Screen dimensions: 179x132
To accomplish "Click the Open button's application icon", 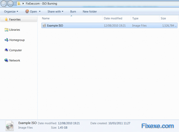I will tap(27, 11).
